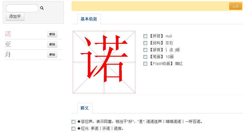This screenshot has width=243, height=139.
Task: Check the 笔画 10画 checkbox
Action: tap(145, 57)
